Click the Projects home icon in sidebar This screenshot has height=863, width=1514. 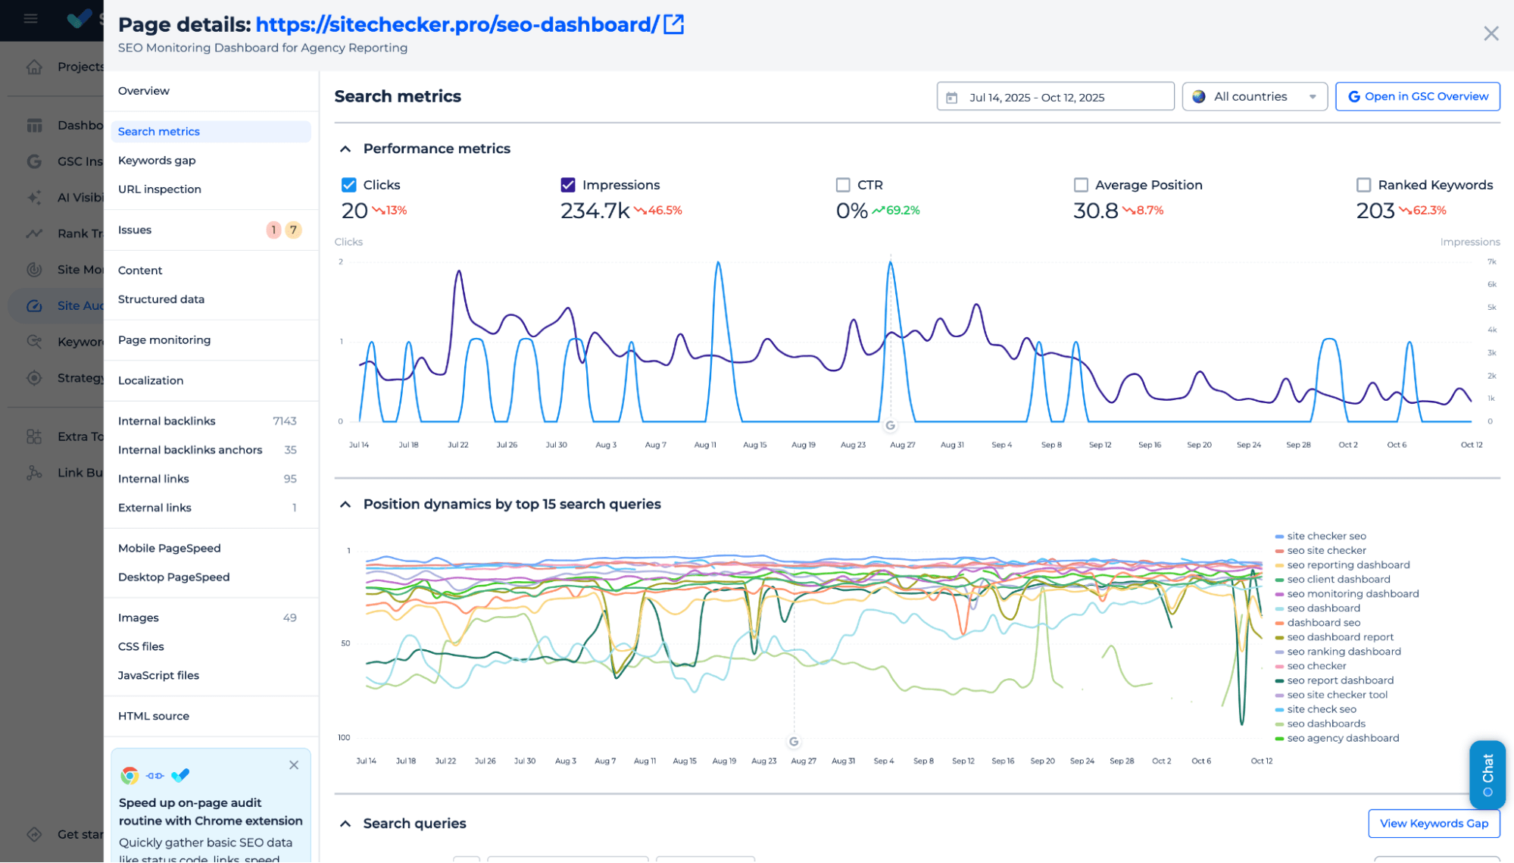click(34, 67)
